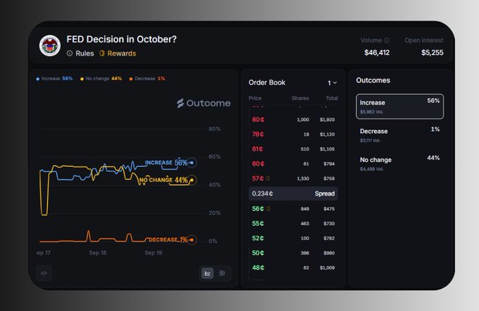Click the reward icon beside 57¢
Screen dimensions: 479x311
(268, 178)
